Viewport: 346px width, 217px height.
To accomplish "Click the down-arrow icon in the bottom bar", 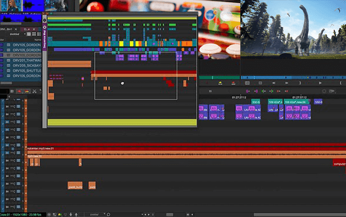I will [x=71, y=214].
